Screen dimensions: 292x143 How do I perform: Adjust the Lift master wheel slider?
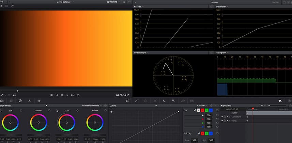(11, 135)
